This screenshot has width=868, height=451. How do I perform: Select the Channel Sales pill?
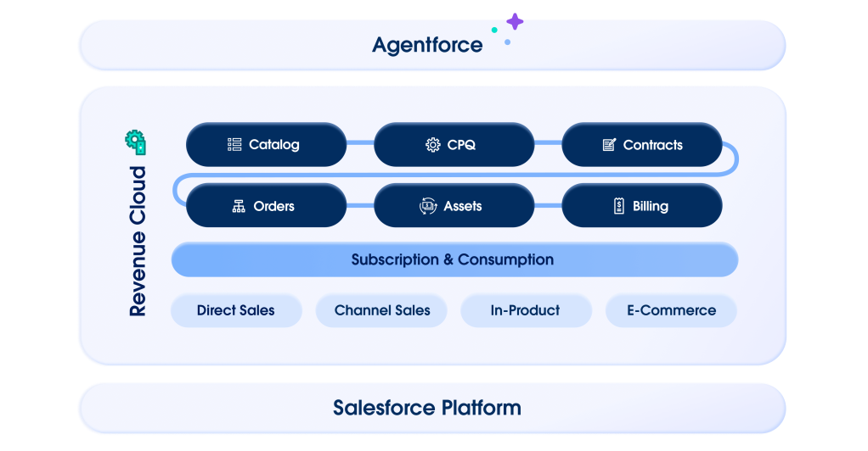pyautogui.click(x=382, y=310)
